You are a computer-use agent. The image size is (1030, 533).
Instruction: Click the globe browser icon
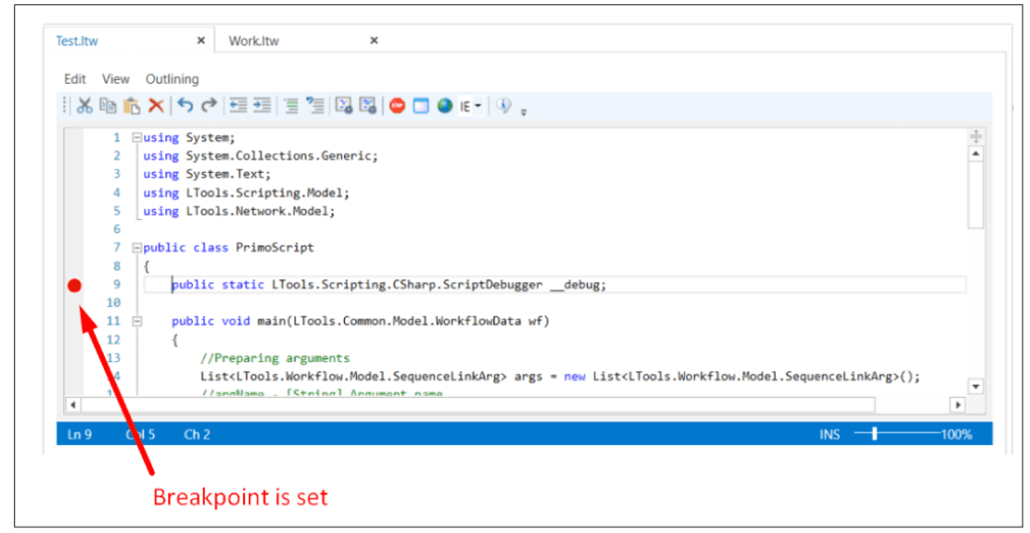pyautogui.click(x=445, y=107)
